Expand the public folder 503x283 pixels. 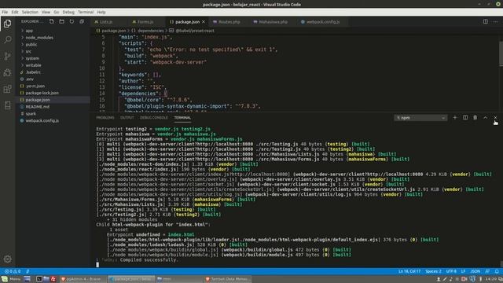click(x=31, y=45)
